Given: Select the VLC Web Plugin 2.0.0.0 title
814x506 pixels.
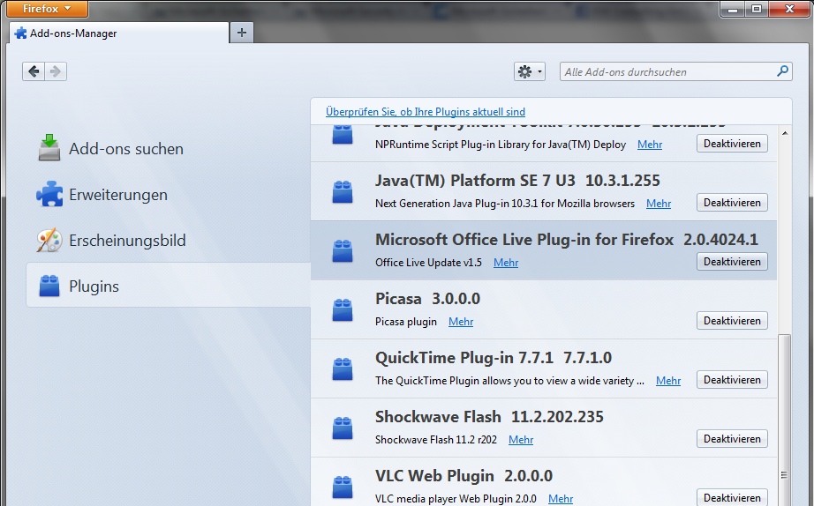Looking at the screenshot, I should [x=464, y=476].
